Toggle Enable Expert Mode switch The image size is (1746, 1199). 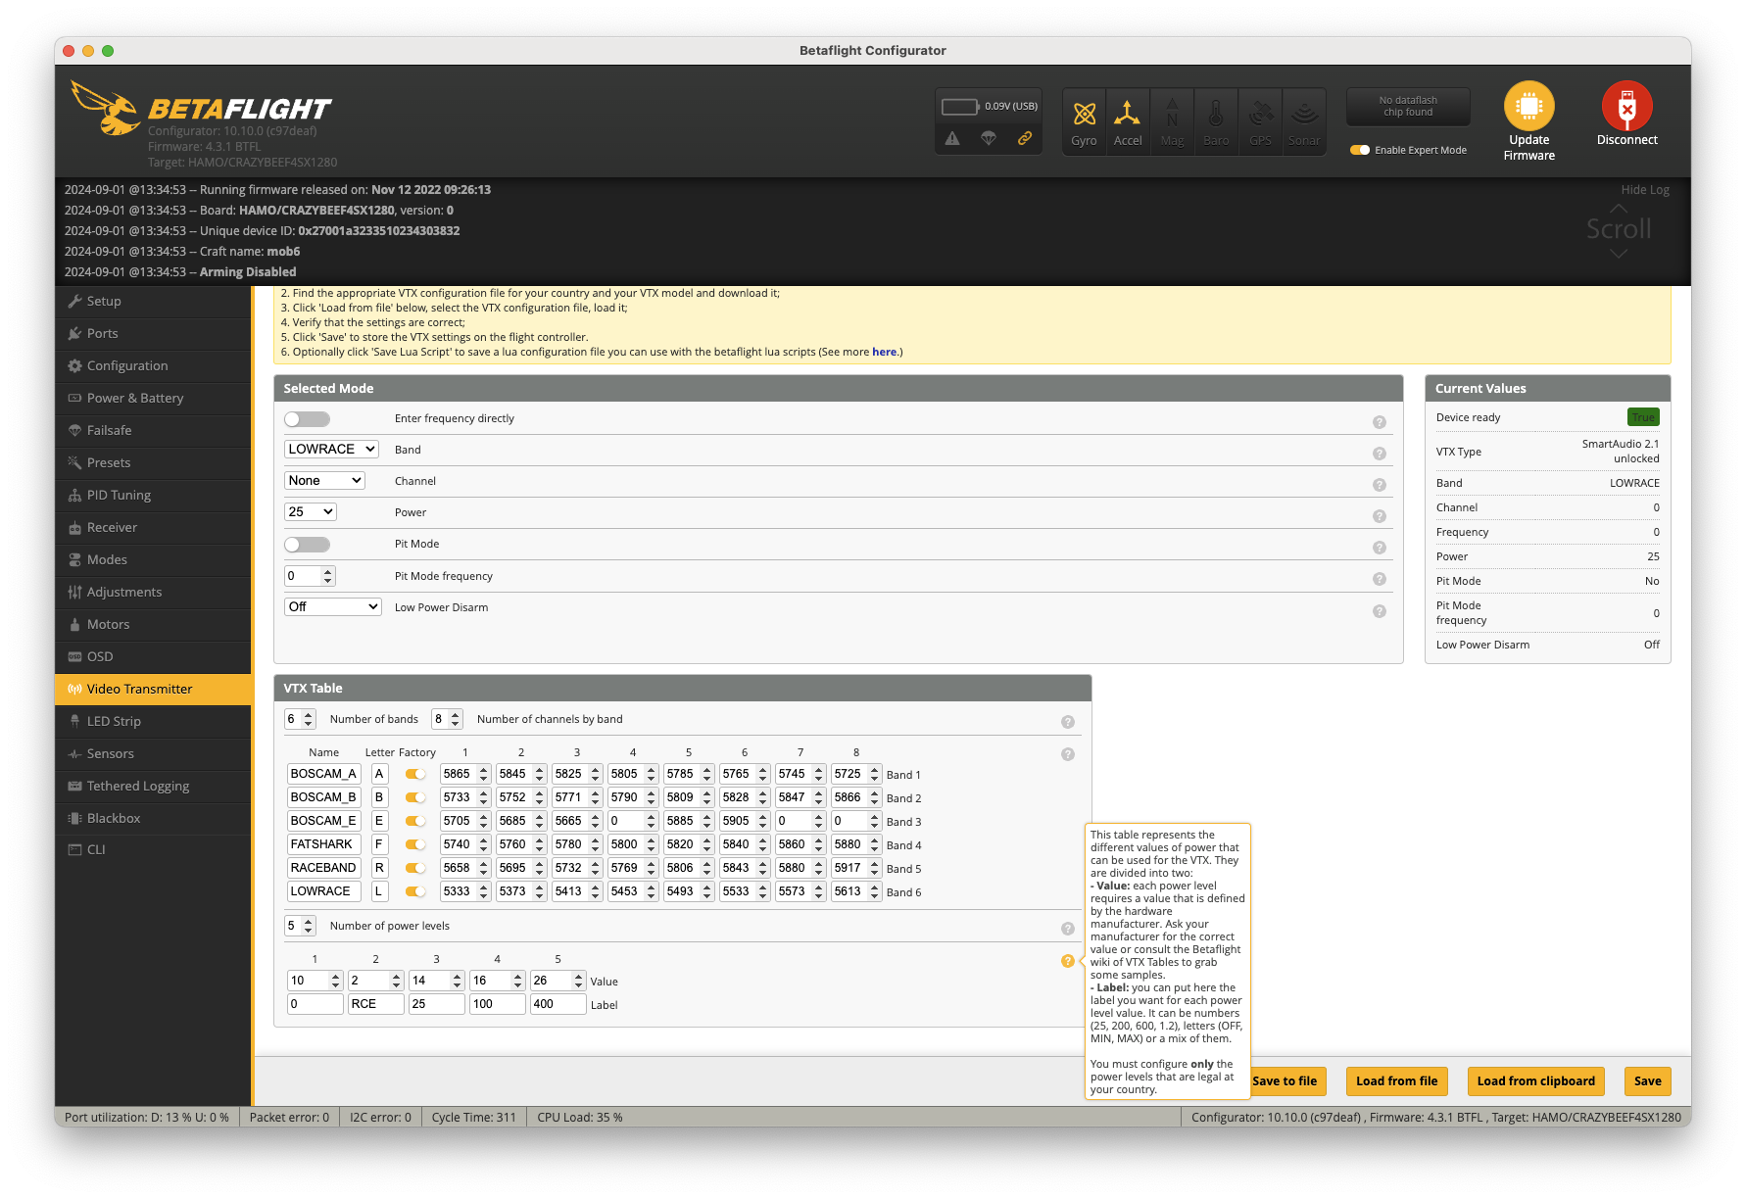(x=1360, y=150)
